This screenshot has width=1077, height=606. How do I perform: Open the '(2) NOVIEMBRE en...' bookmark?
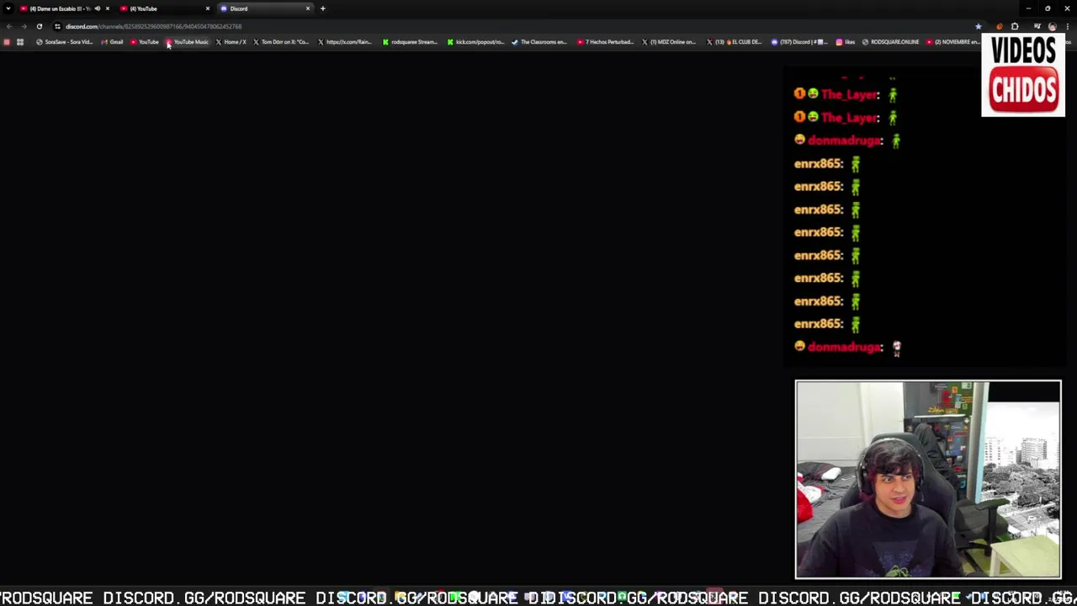coord(953,42)
